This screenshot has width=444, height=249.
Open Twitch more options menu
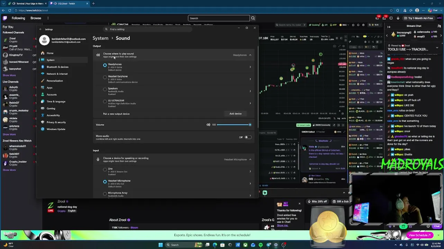[48, 18]
